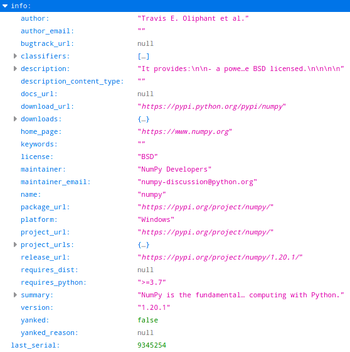Viewport: 350px width, 352px height.
Task: Select the info header label
Action: [21, 6]
